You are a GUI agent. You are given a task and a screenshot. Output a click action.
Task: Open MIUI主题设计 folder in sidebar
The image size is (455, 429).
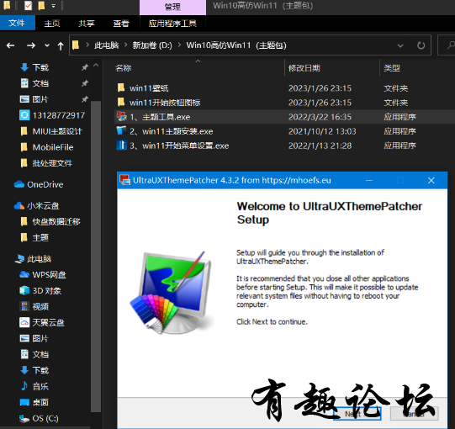[x=51, y=131]
